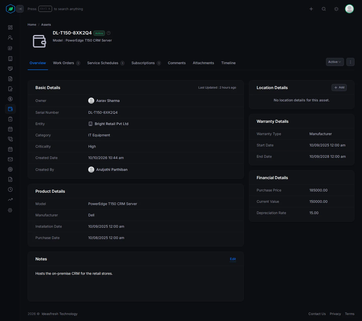This screenshot has height=321, width=362.
Task: Click the magnifier search icon in header
Action: tap(324, 9)
